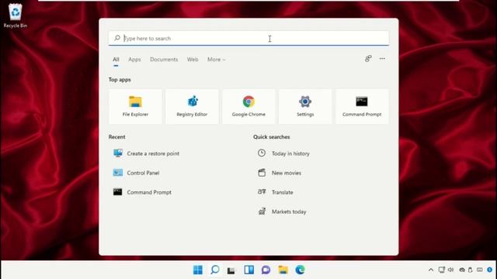
Task: Select the All search tab
Action: click(x=116, y=60)
